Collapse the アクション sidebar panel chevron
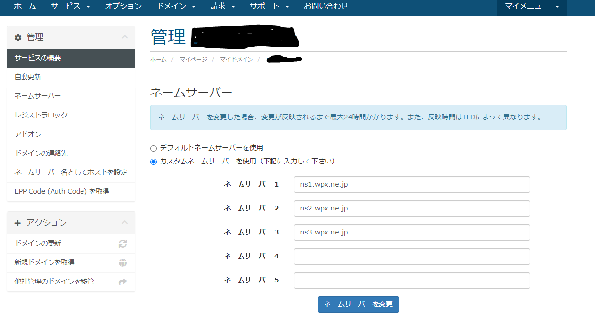The height and width of the screenshot is (327, 595). [x=125, y=223]
